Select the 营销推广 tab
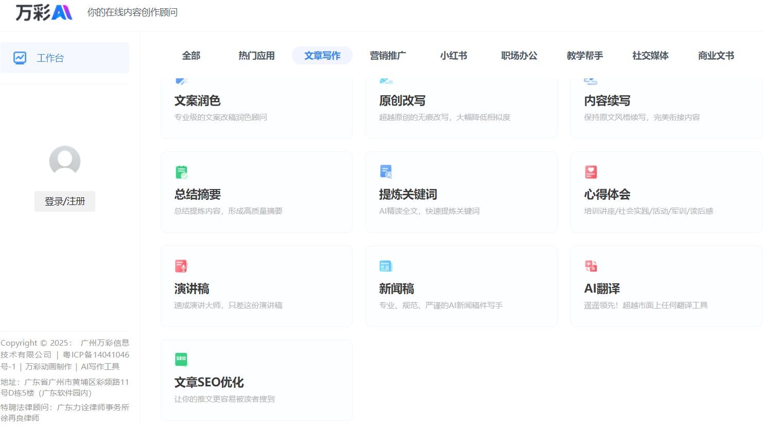Screen dimensions: 763x425 tap(388, 56)
